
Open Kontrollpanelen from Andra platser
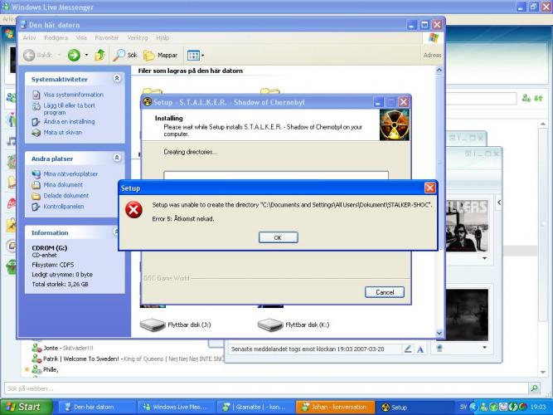[x=63, y=206]
